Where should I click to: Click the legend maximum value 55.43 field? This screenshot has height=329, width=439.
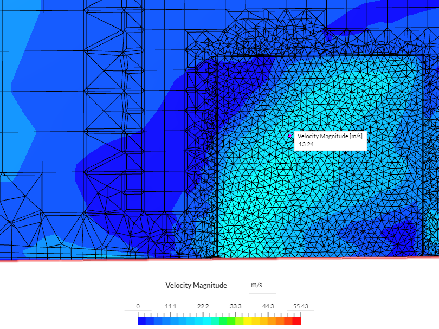[300, 306]
